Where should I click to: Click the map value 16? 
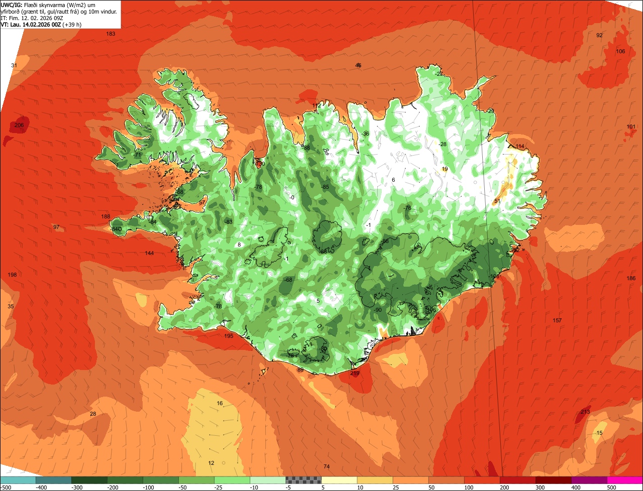pyautogui.click(x=220, y=403)
